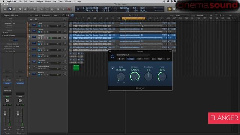The width and height of the screenshot is (240, 135).
Task: Select next preset arrow in Flanger window
Action: click(x=123, y=59)
